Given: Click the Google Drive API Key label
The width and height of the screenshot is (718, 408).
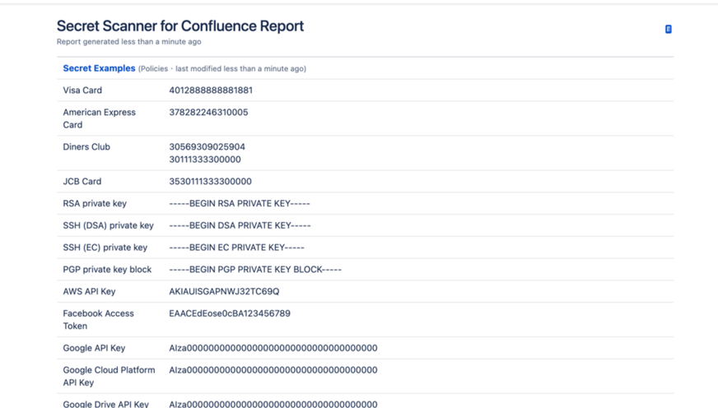Looking at the screenshot, I should click(105, 404).
